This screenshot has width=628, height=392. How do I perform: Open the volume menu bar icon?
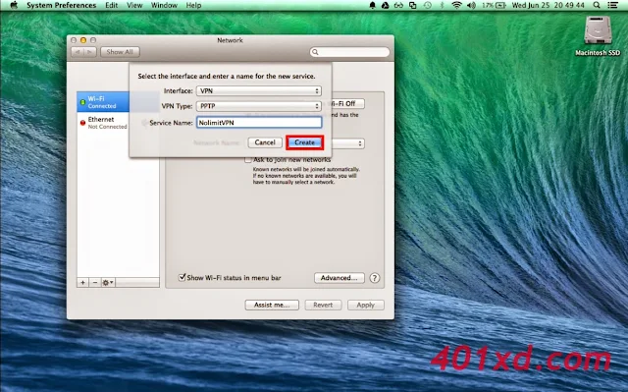click(471, 5)
